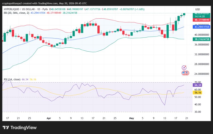Click the 32.00000000 price scale label

click(x=202, y=54)
